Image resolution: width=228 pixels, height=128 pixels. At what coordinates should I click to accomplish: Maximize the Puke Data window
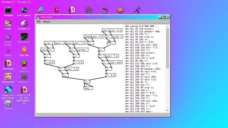[x=164, y=17]
